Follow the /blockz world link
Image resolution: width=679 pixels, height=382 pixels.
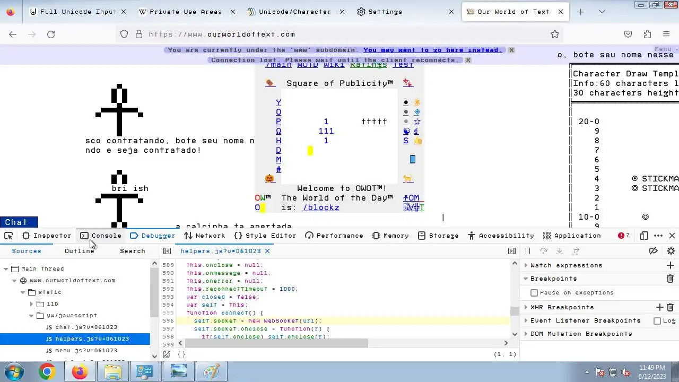pos(321,207)
